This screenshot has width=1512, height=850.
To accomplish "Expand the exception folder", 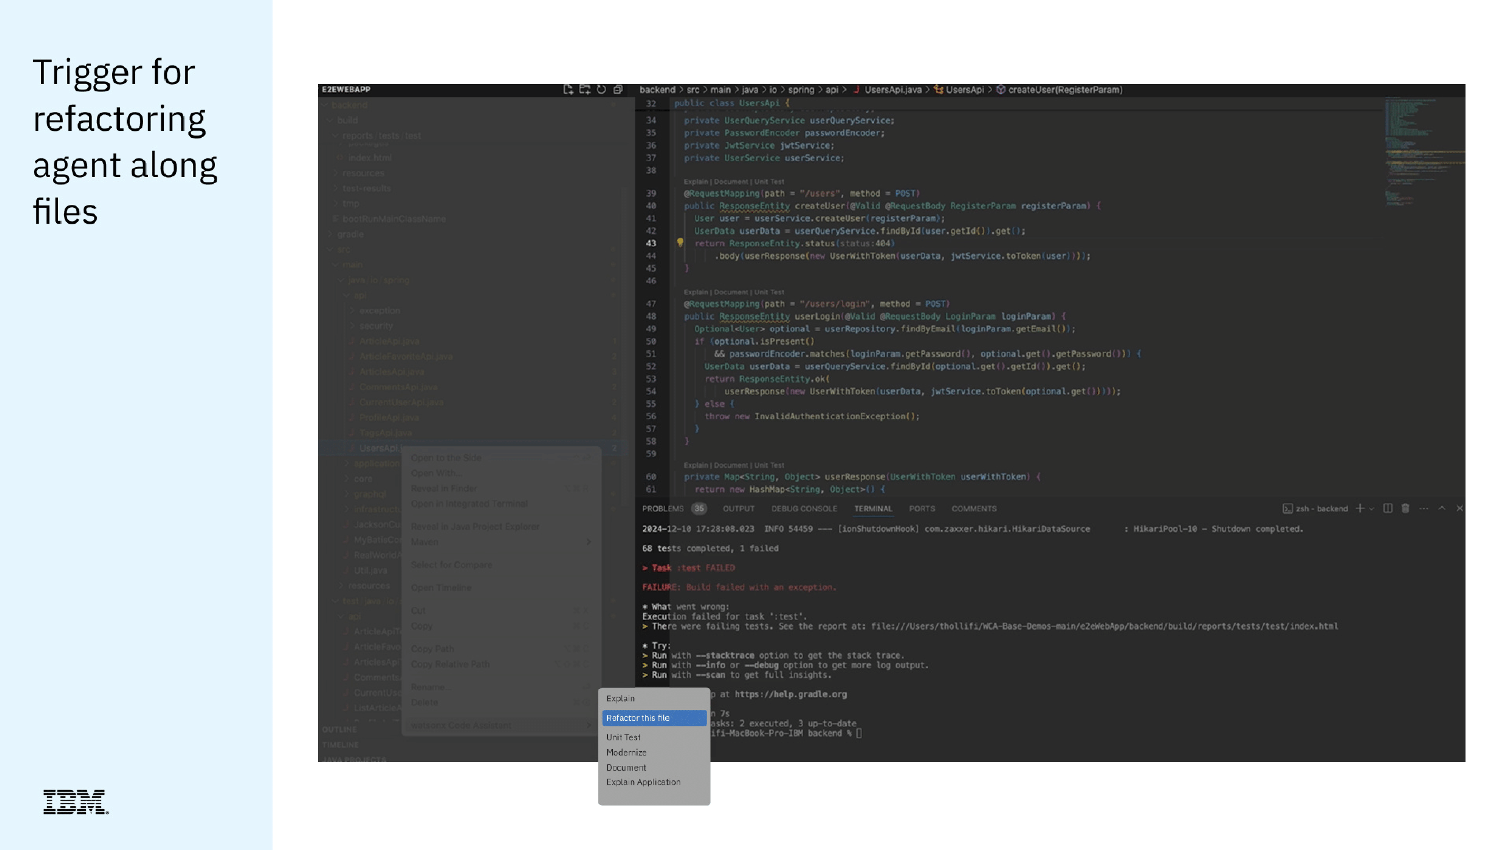I will coord(379,310).
